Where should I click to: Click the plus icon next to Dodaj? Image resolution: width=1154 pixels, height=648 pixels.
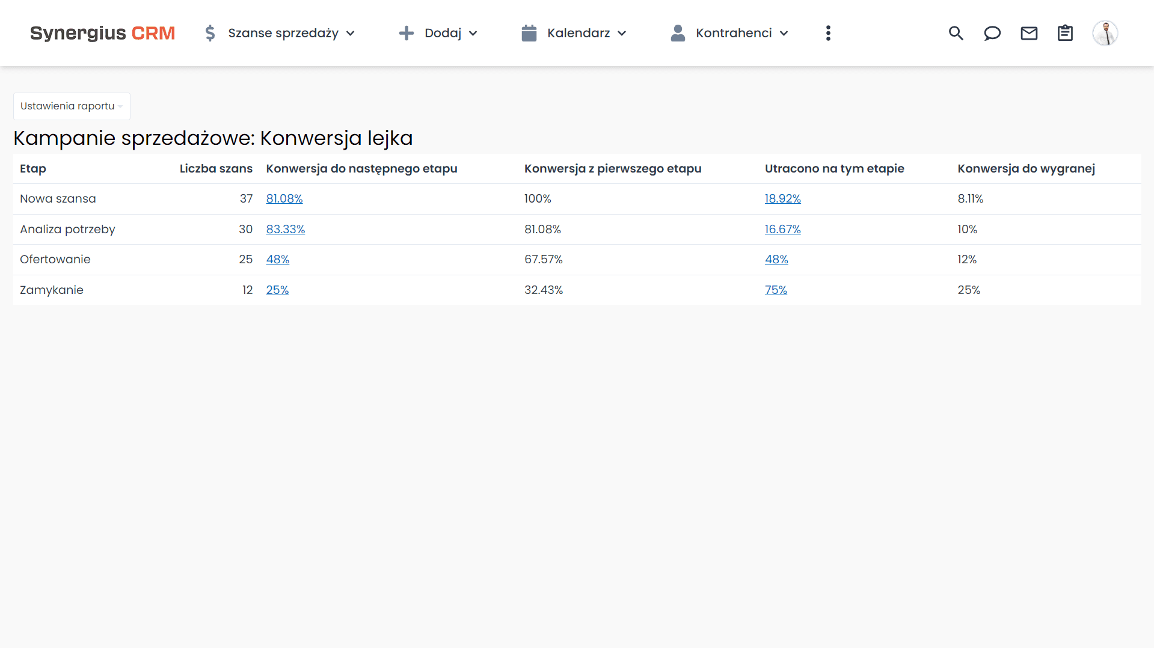407,33
